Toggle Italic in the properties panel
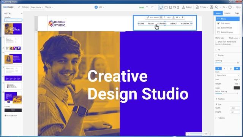Viewport: 243px width, 137px height. click(224, 68)
